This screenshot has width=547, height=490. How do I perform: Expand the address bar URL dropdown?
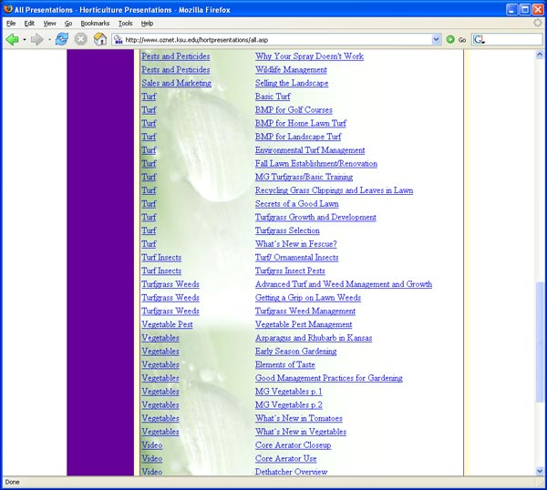(436, 39)
